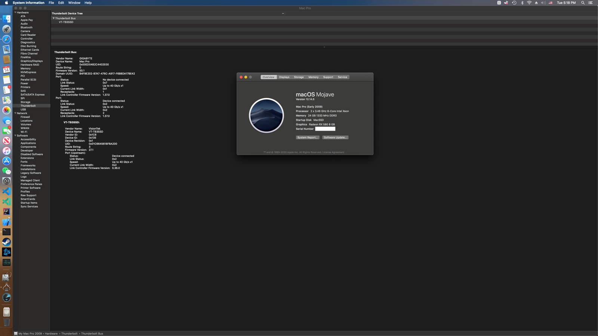Screen dimensions: 598x336
Task: Open Notification Center list icon
Action: tap(591, 3)
